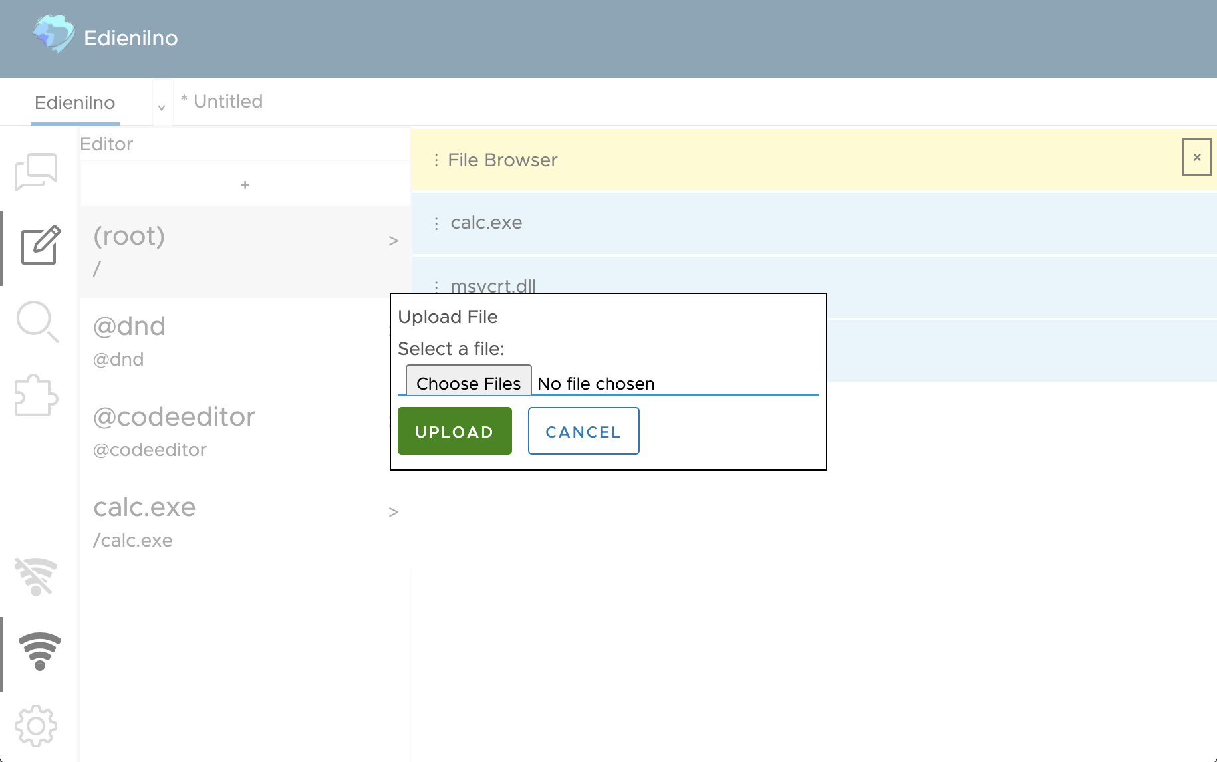The height and width of the screenshot is (762, 1217).
Task: Open the plugins puzzle piece icon
Action: pyautogui.click(x=37, y=396)
